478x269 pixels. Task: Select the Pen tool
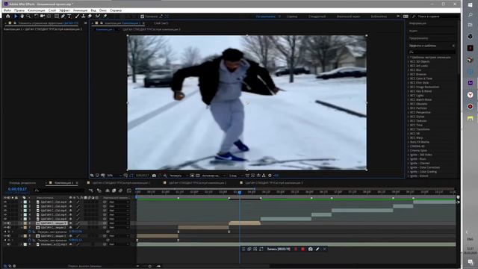coord(63,16)
